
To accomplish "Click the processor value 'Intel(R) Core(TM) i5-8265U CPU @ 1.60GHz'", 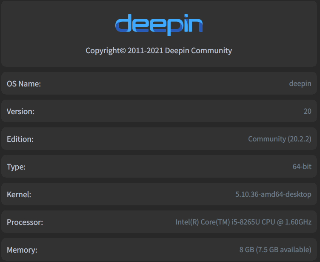I will click(x=244, y=222).
